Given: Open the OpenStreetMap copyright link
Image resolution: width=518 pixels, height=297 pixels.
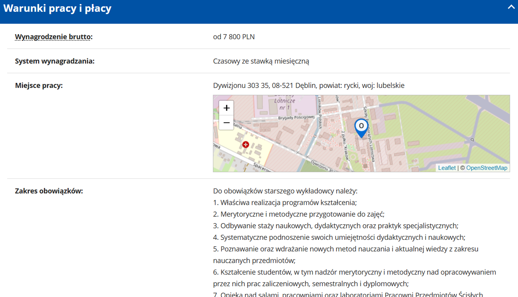Looking at the screenshot, I should tap(487, 168).
